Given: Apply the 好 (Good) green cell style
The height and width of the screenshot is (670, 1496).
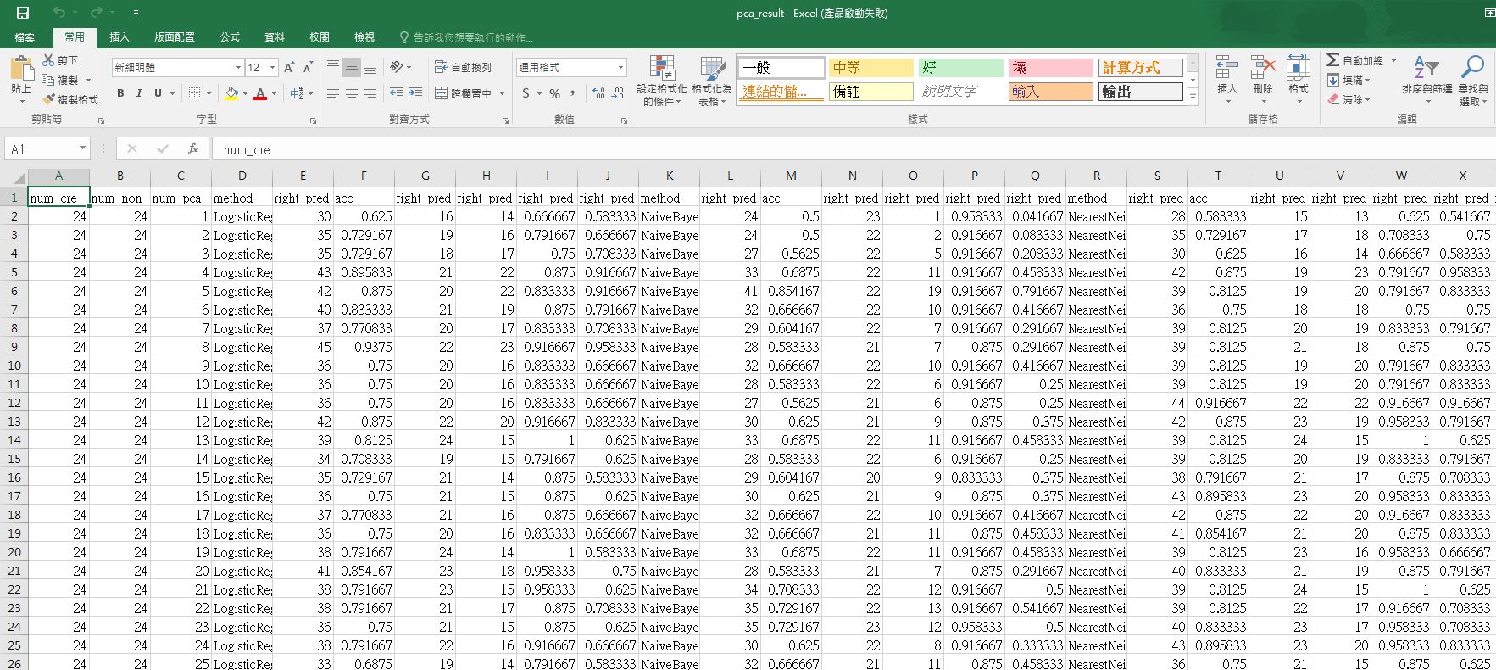Looking at the screenshot, I should [961, 68].
